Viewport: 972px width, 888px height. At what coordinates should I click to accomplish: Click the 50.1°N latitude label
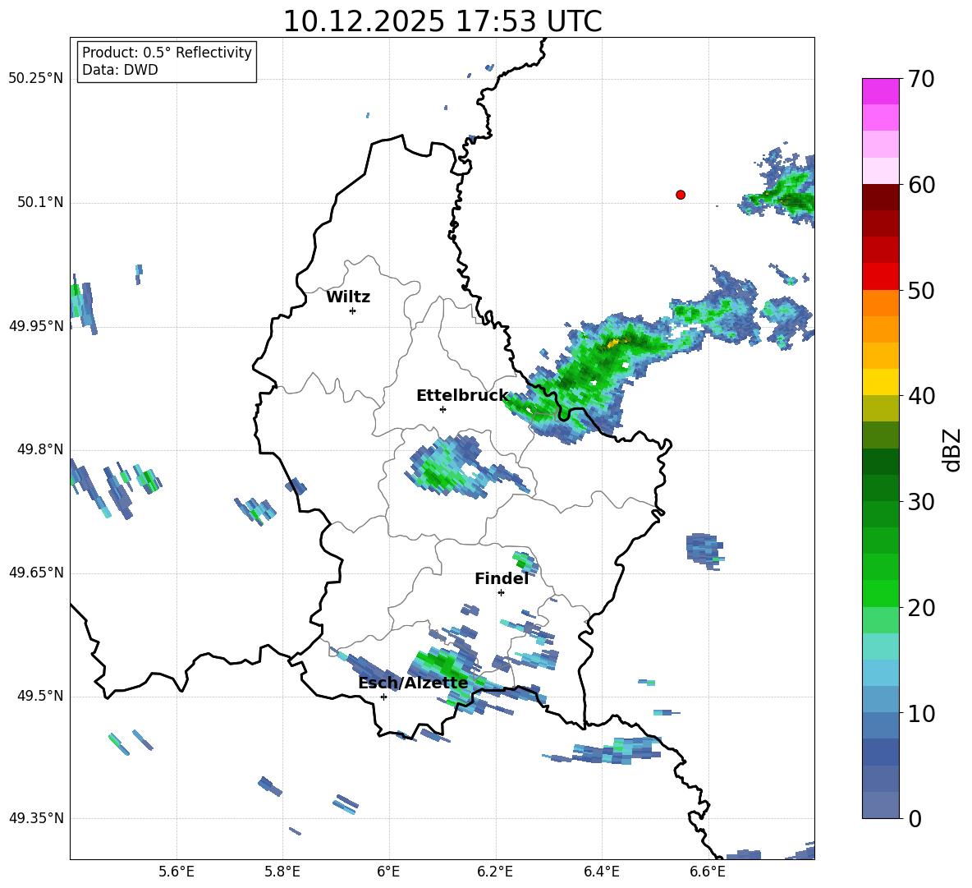40,203
